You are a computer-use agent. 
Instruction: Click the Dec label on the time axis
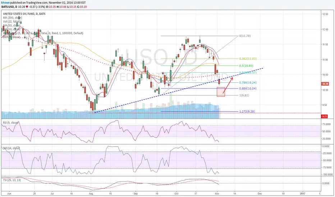pos(260,193)
